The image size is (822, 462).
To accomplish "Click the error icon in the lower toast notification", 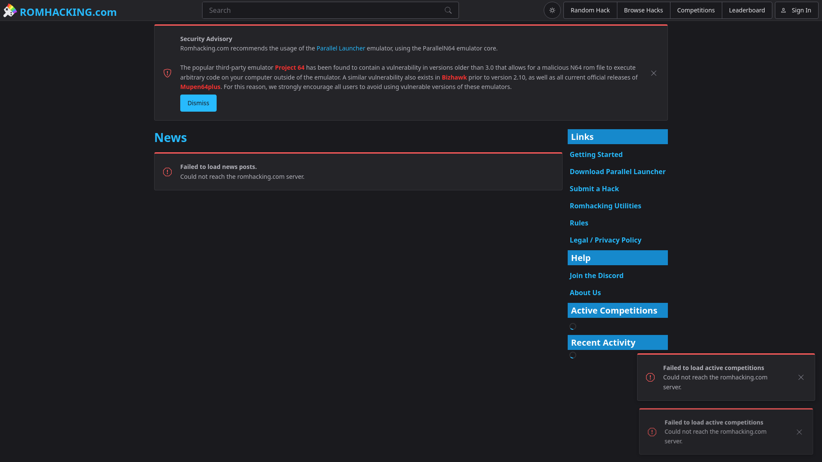I will [x=652, y=432].
